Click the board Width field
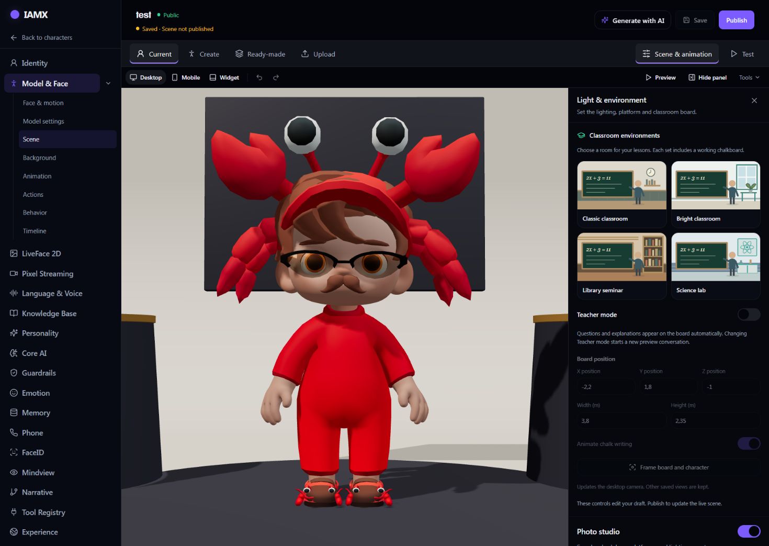 click(x=621, y=420)
